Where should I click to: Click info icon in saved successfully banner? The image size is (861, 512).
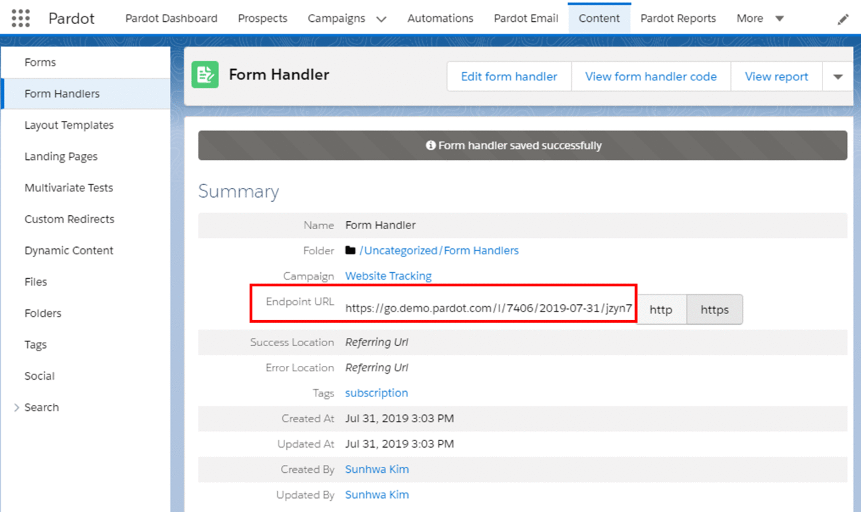430,145
